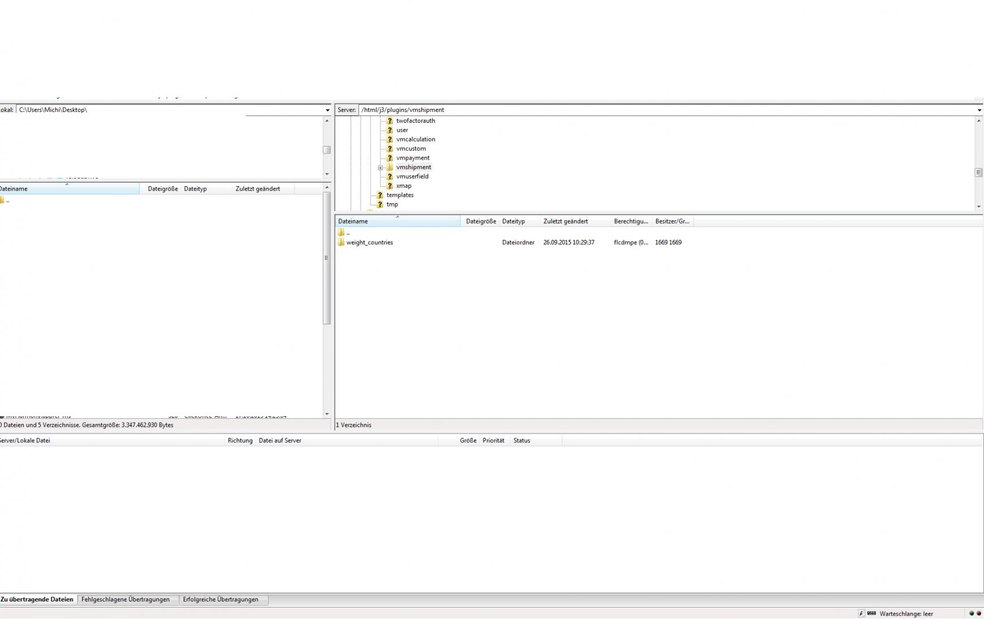Select the vmcalculation folder in tree
The width and height of the screenshot is (984, 619).
[x=416, y=139]
